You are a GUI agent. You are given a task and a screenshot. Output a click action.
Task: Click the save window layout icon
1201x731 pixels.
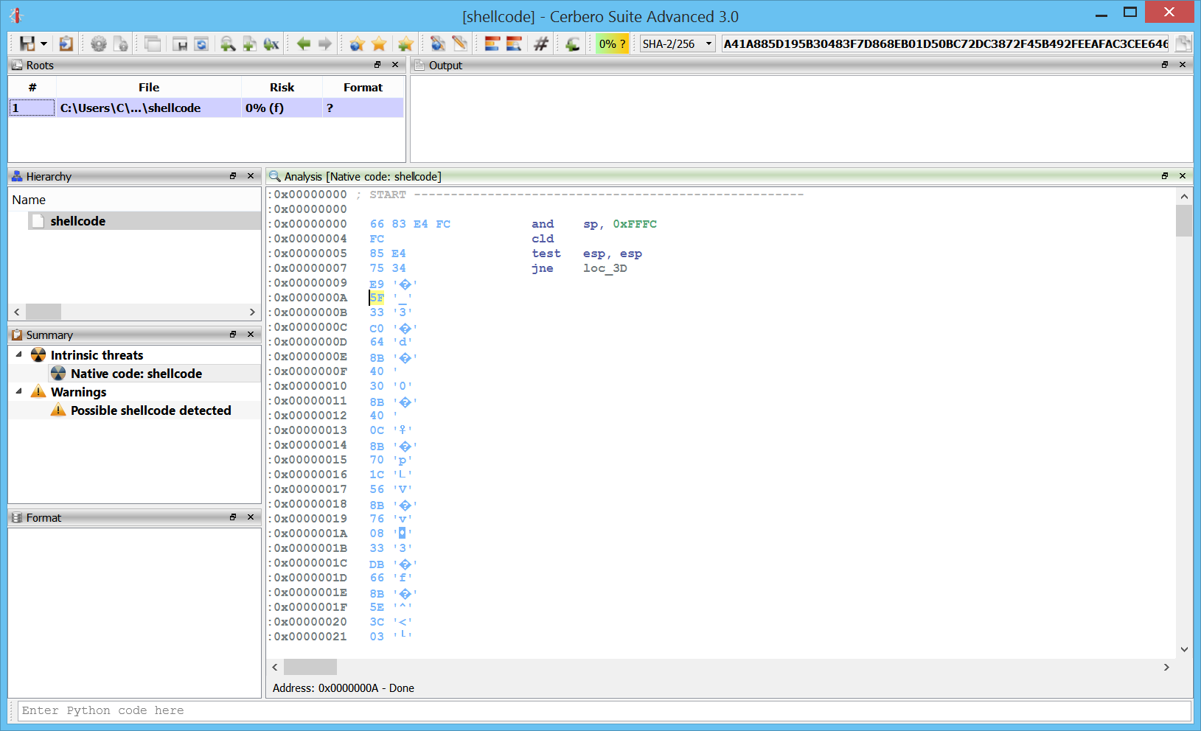click(180, 43)
